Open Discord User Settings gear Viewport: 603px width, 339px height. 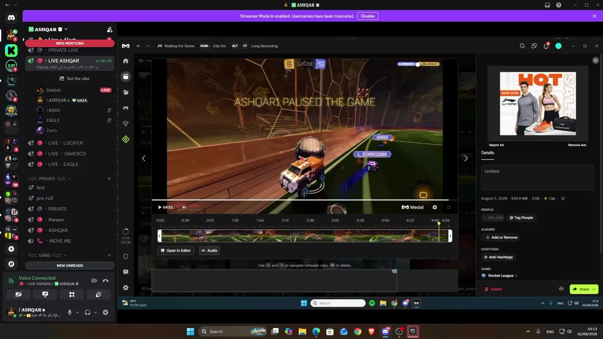pos(106,312)
